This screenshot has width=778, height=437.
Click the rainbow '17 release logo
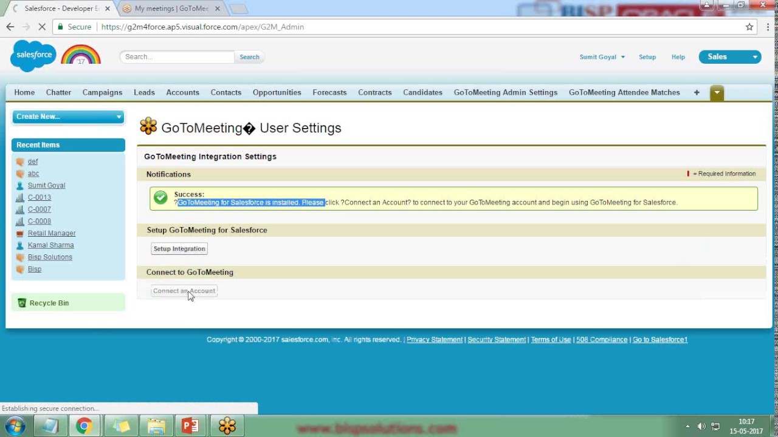(x=81, y=55)
